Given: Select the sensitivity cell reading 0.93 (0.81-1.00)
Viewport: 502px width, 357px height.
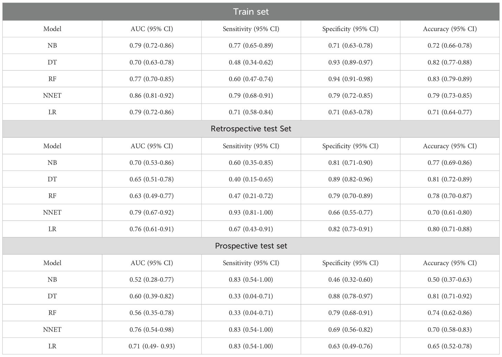Looking at the screenshot, I should coord(251,212).
